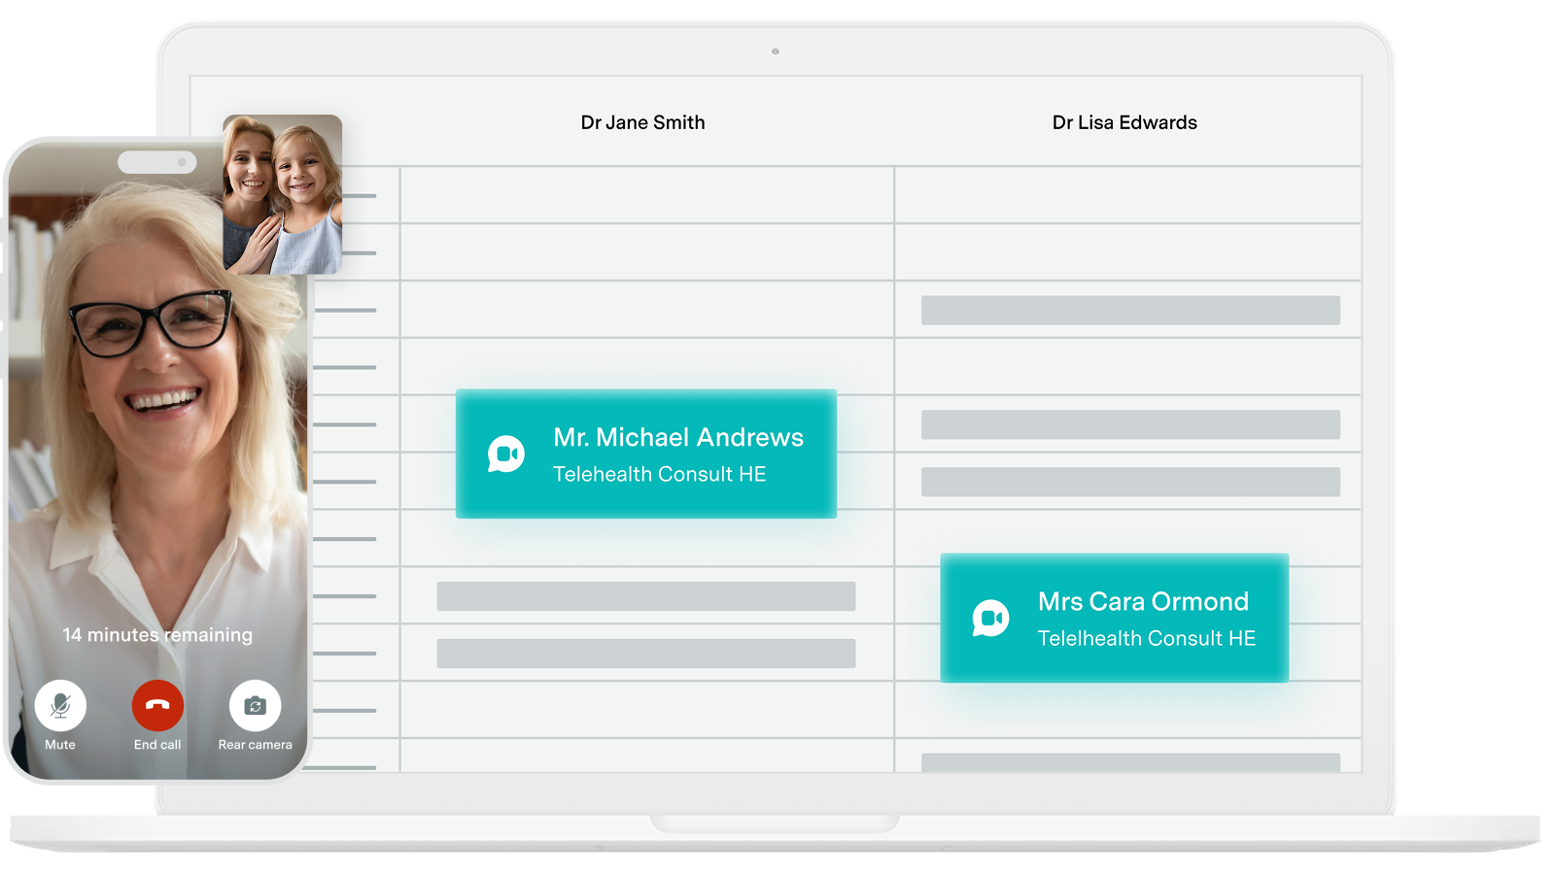Tap the End call label
The height and width of the screenshot is (874, 1555).
(x=157, y=745)
